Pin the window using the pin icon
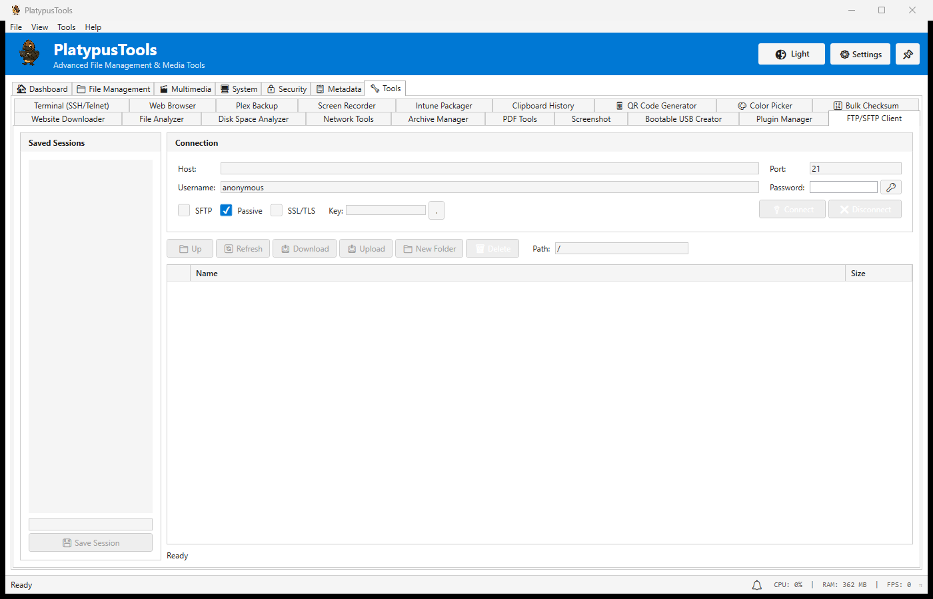 908,54
